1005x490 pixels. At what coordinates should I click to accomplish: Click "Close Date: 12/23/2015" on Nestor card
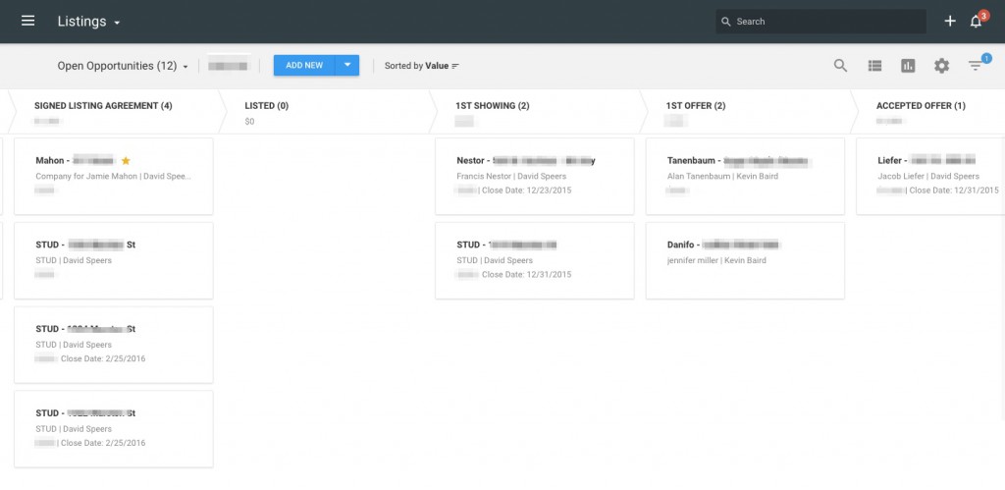tap(526, 191)
